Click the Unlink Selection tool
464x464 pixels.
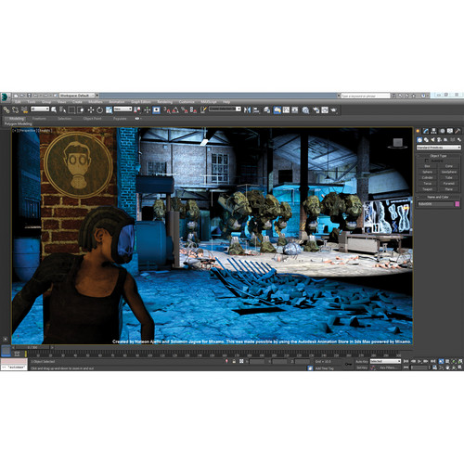click(15, 110)
